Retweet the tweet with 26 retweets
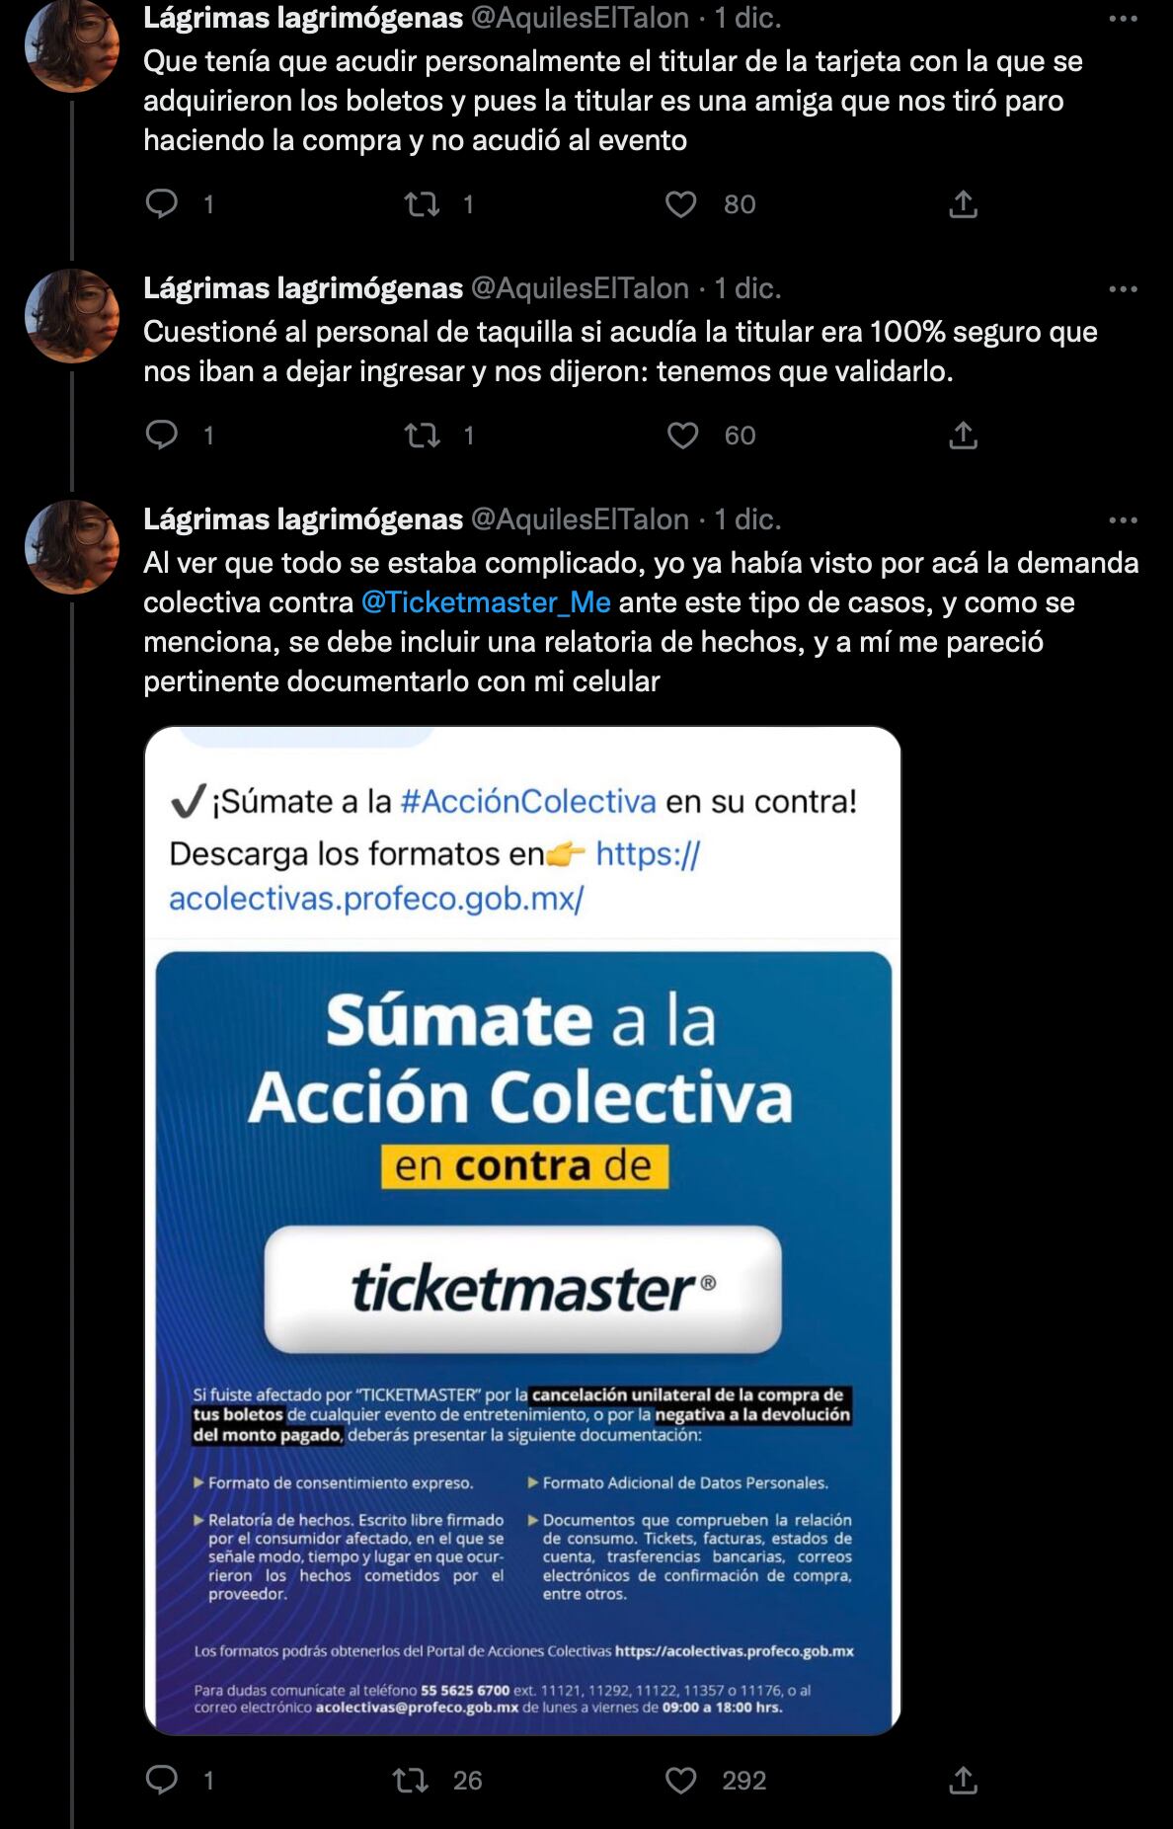Viewport: 1173px width, 1829px height. pos(411,1781)
